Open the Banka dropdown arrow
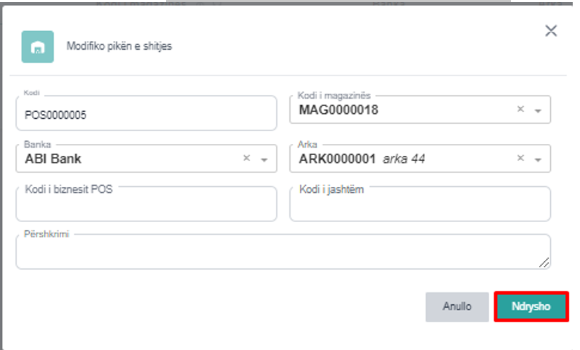Image resolution: width=580 pixels, height=350 pixels. pos(264,160)
